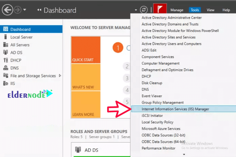Choose Performance Monitor from Tools menu

158,148
